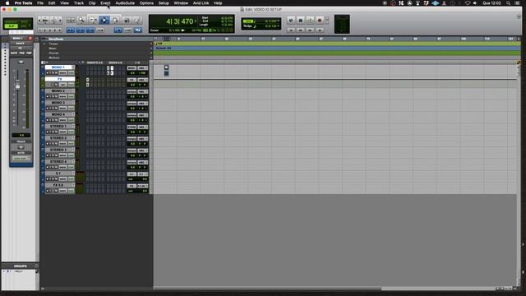The height and width of the screenshot is (296, 526).
Task: Open the Track menu
Action: pos(79,3)
